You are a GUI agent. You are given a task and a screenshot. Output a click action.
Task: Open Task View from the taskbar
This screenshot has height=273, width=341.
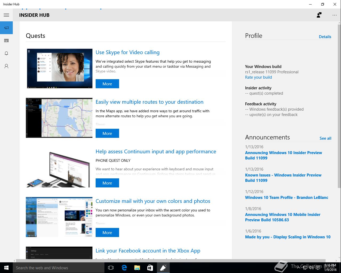(111, 268)
